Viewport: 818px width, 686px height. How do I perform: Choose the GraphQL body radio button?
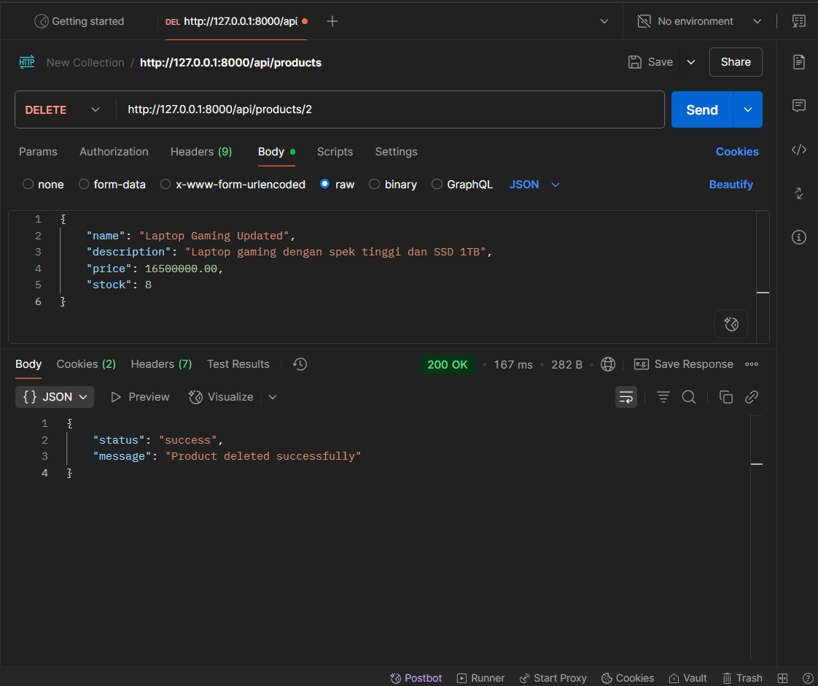437,185
